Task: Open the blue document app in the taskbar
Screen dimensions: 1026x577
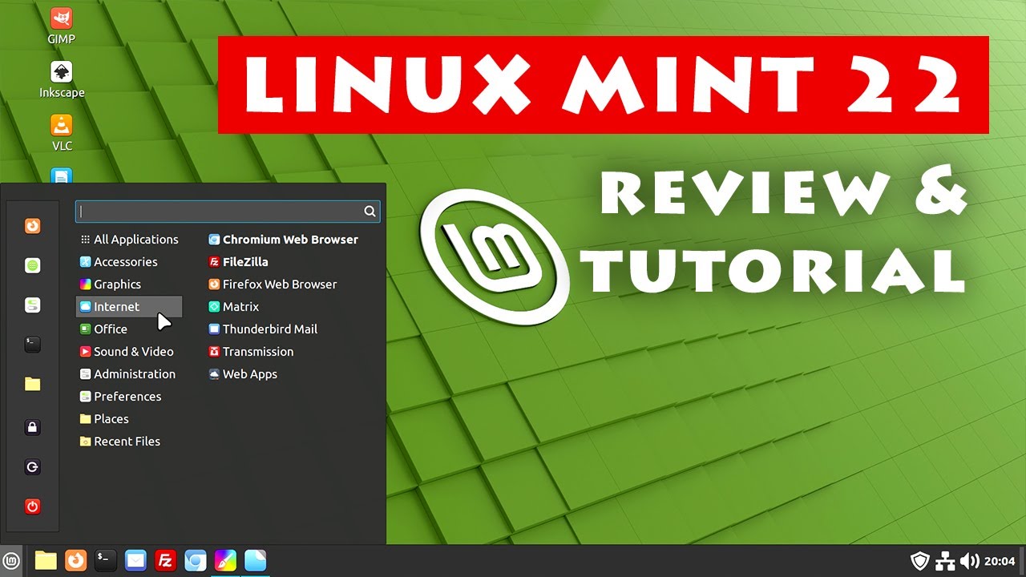Action: point(255,560)
